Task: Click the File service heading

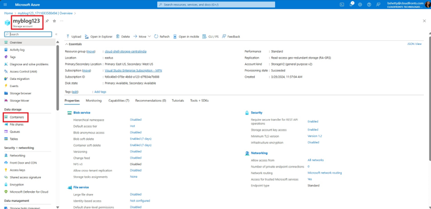Action: pyautogui.click(x=81, y=187)
